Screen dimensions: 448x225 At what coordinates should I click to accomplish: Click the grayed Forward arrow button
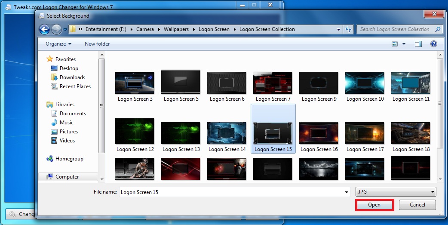56,29
